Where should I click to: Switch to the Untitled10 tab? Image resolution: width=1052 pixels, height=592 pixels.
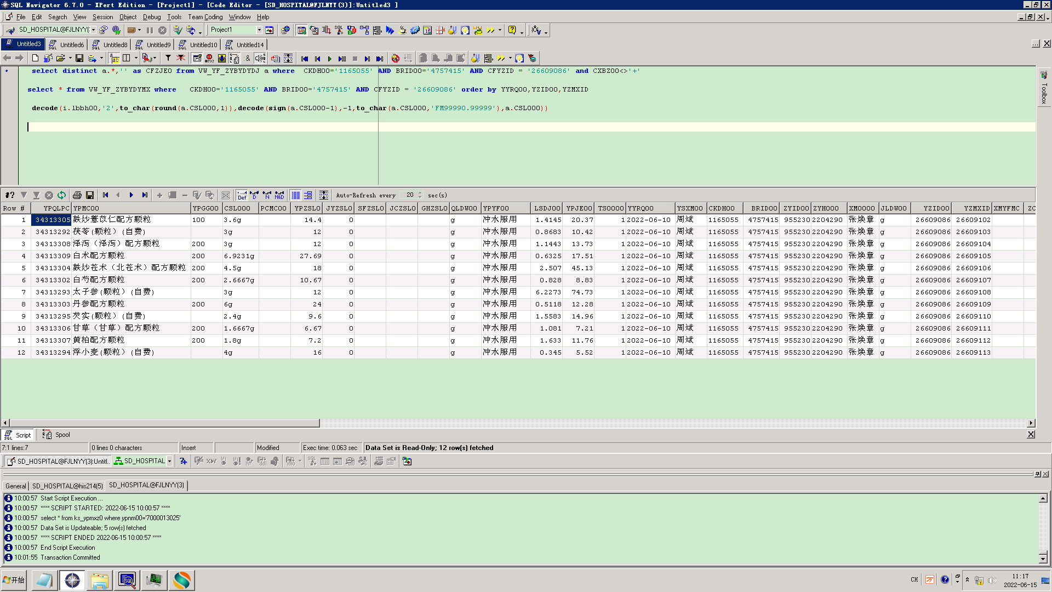pos(203,45)
